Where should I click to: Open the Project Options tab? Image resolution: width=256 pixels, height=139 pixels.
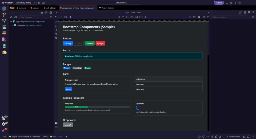107,8
